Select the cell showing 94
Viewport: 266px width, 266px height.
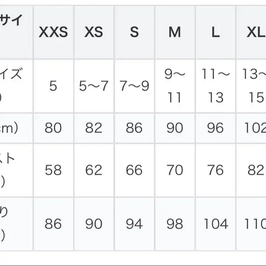pyautogui.click(x=134, y=224)
